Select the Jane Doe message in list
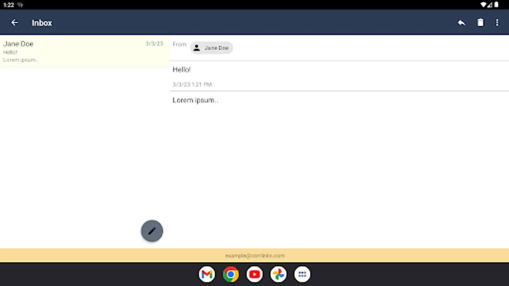 84,51
